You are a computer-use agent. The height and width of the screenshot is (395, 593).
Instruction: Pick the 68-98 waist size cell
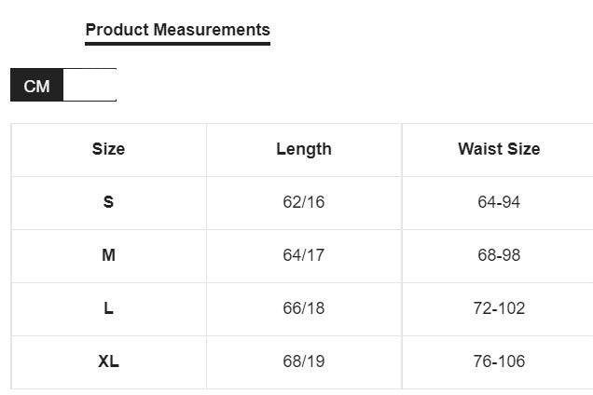coord(498,255)
